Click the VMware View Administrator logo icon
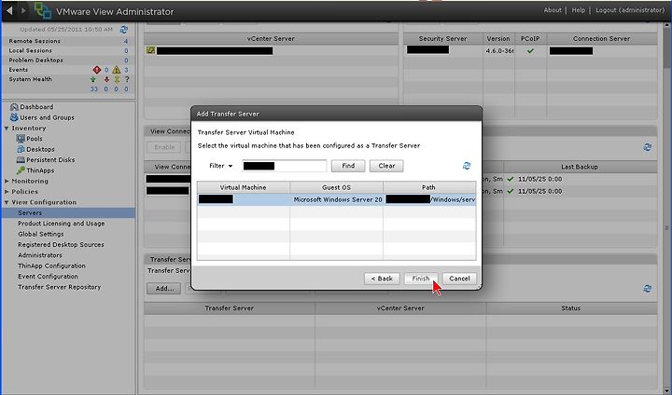This screenshot has height=395, width=672. 42,10
